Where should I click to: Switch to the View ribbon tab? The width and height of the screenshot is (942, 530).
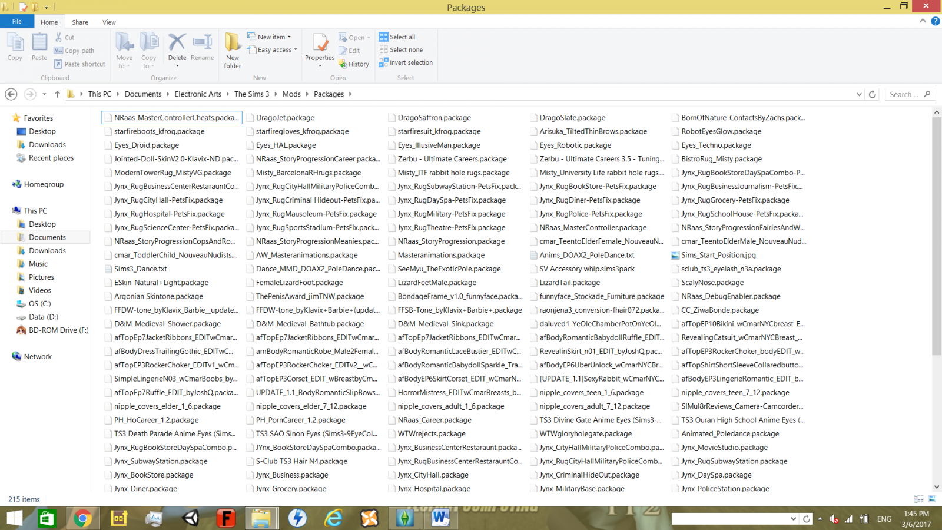tap(109, 22)
